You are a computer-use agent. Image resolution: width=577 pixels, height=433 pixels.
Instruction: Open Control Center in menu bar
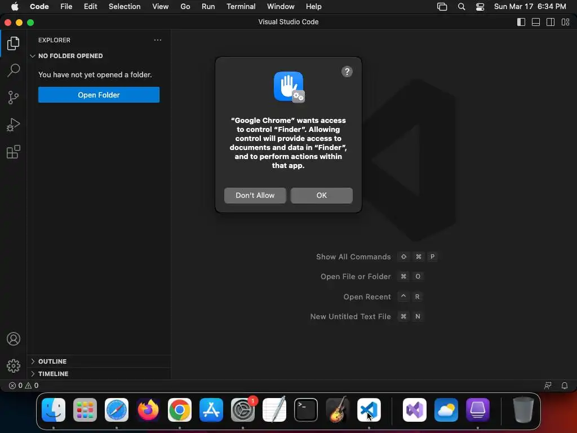[x=480, y=7]
